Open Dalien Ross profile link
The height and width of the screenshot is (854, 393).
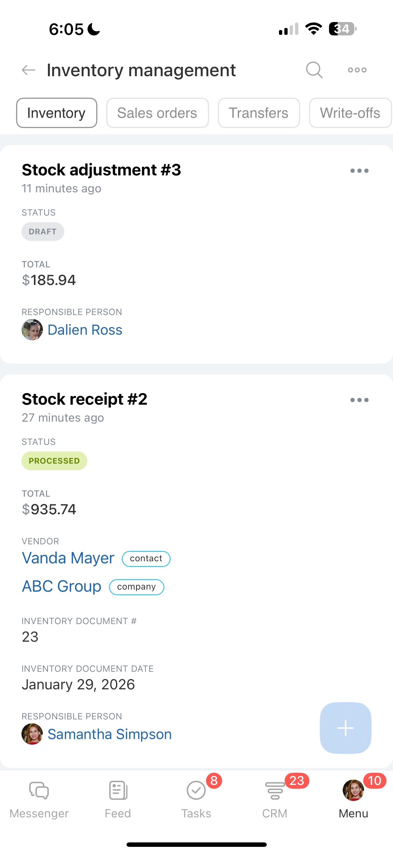(85, 330)
